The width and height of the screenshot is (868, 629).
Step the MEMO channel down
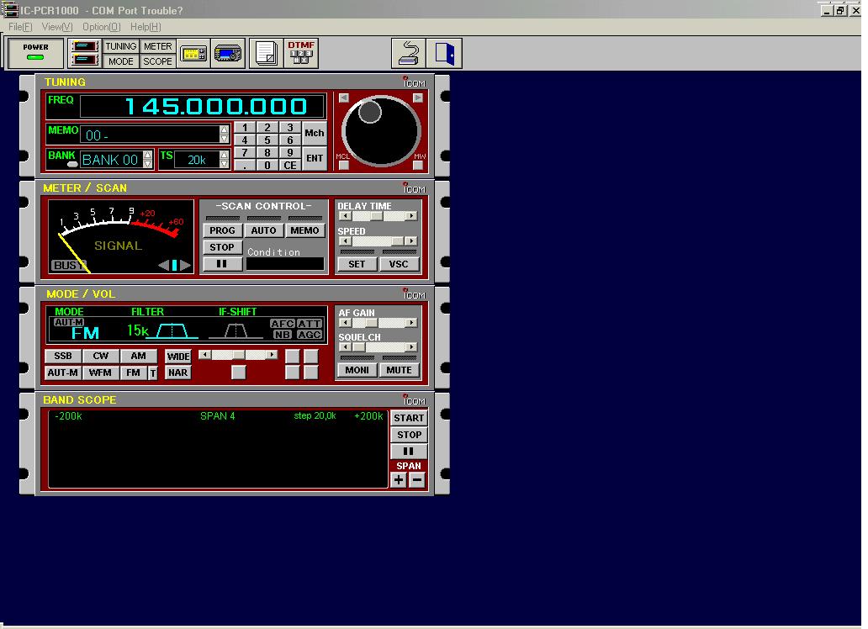[x=225, y=139]
